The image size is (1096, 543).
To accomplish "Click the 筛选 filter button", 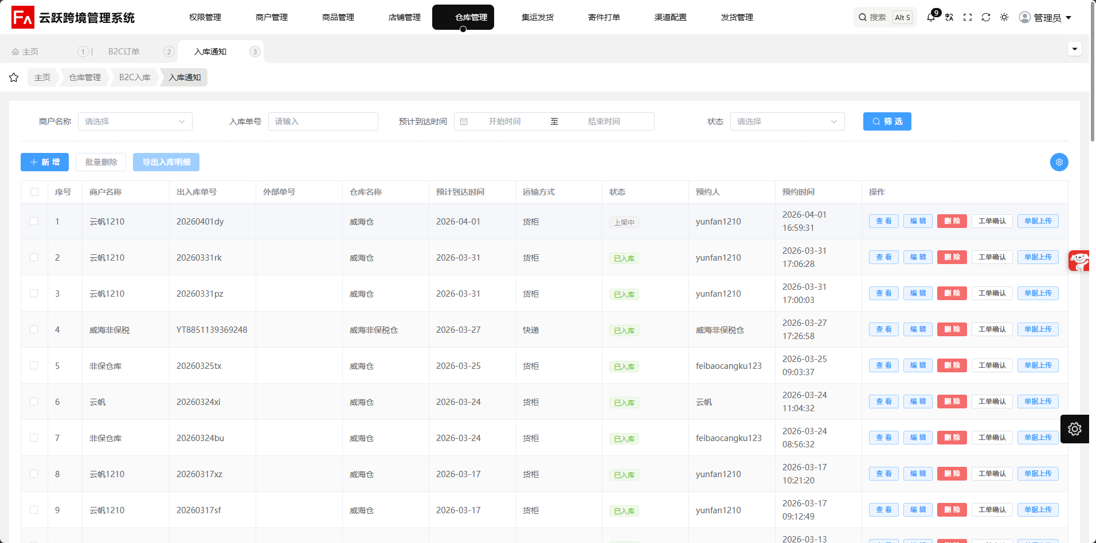I will click(x=887, y=121).
